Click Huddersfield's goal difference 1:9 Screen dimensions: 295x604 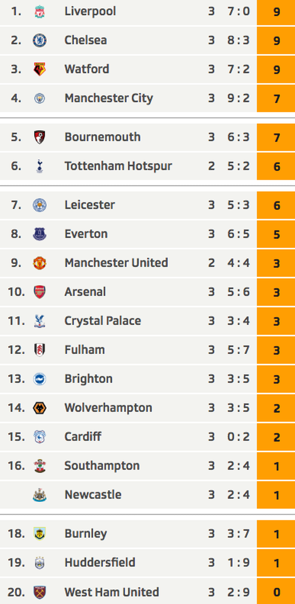click(238, 563)
